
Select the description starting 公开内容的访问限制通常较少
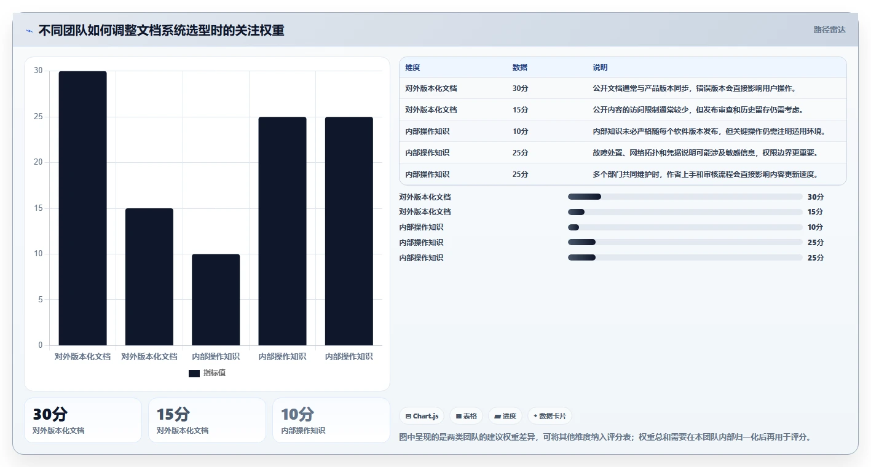click(x=698, y=110)
